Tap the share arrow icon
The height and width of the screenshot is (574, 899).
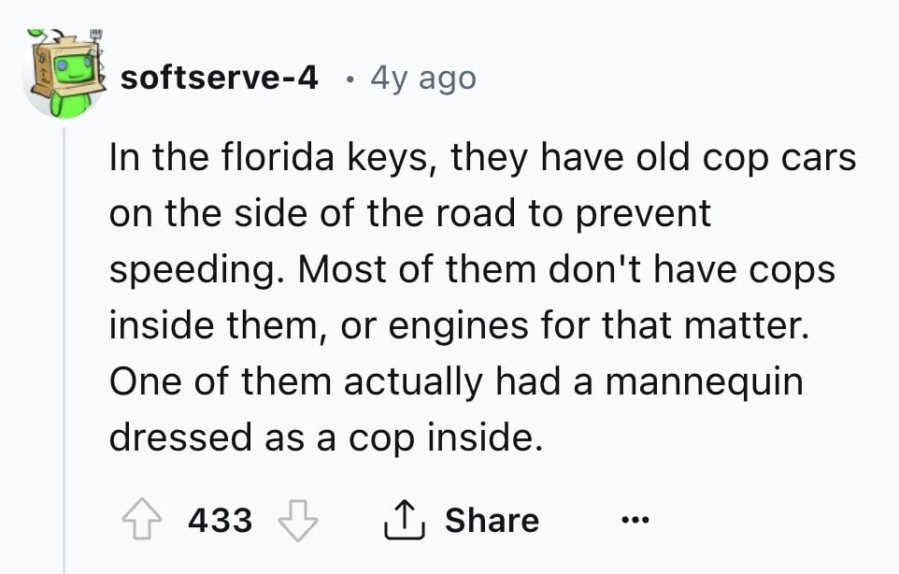pos(405,520)
